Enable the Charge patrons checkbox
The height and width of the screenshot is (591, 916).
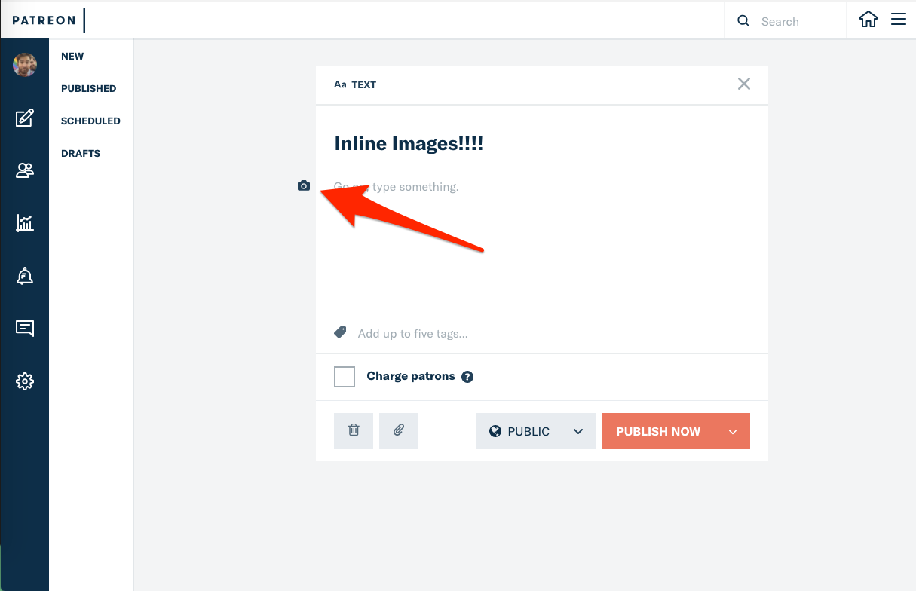point(345,377)
